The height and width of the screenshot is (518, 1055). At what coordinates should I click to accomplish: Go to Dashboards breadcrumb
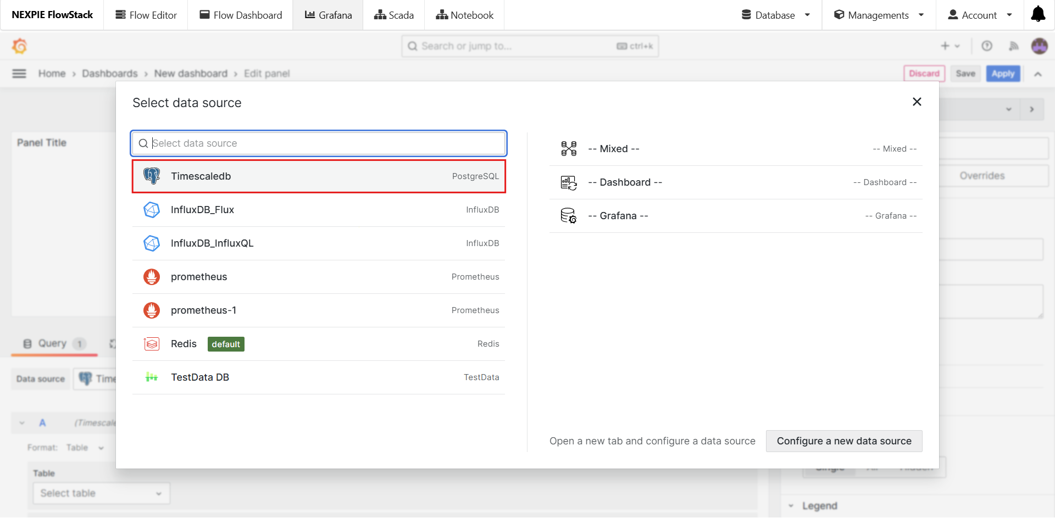110,74
